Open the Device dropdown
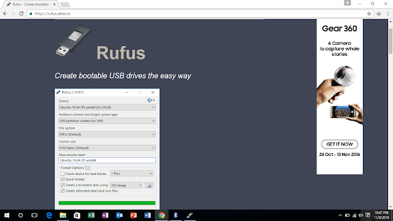This screenshot has width=393, height=221. tap(107, 107)
